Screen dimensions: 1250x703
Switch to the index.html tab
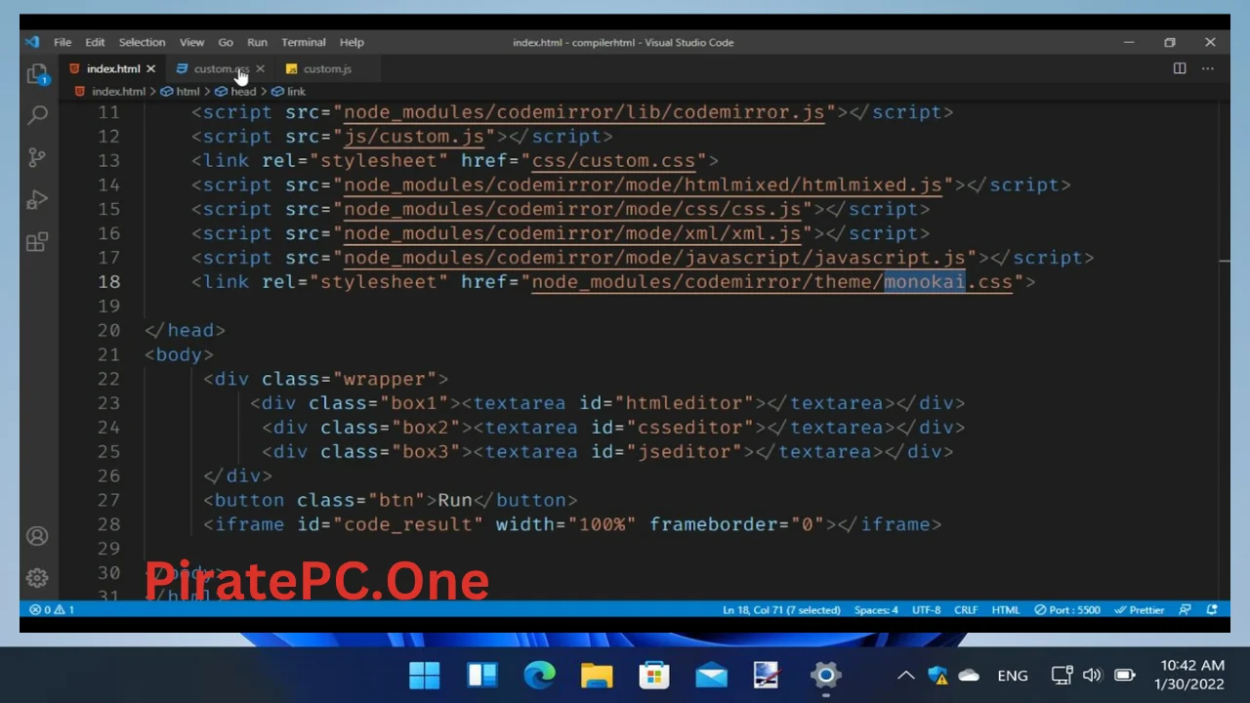coord(112,68)
